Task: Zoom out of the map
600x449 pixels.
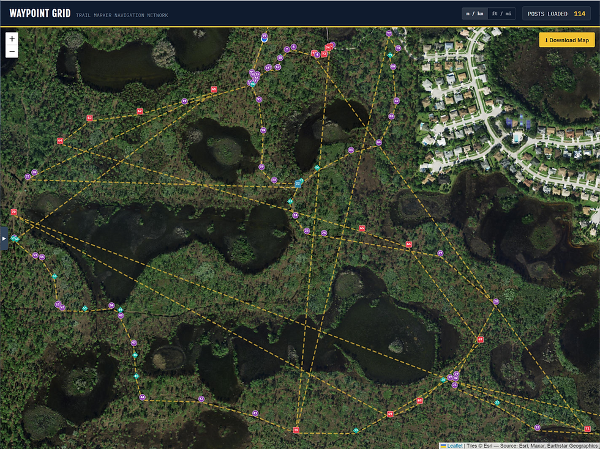Action: tap(12, 51)
